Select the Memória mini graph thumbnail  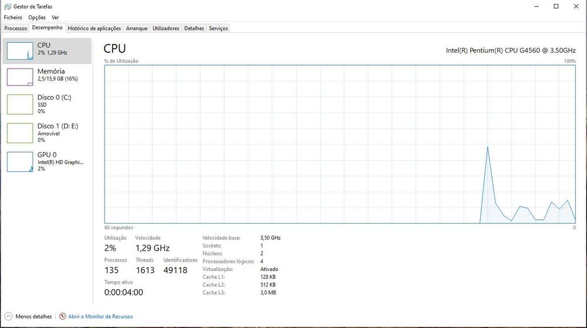pyautogui.click(x=20, y=77)
